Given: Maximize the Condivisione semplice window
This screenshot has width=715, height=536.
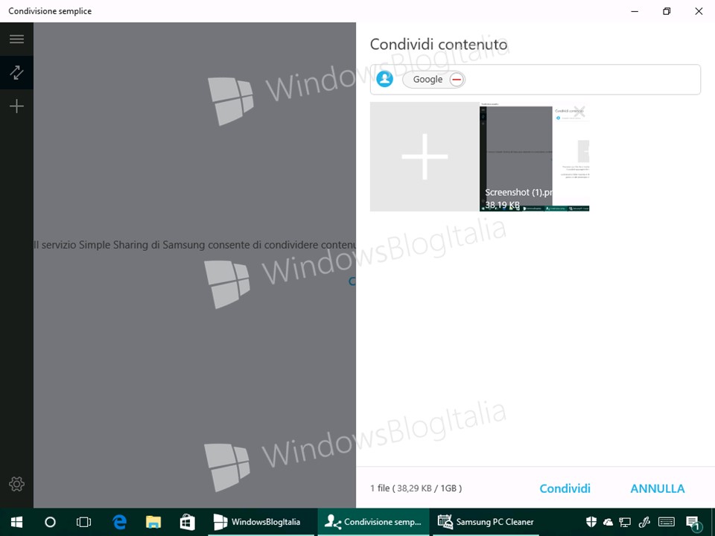Looking at the screenshot, I should (667, 11).
